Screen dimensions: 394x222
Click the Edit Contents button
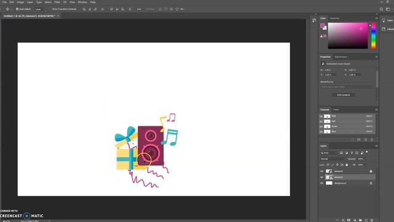(344, 95)
